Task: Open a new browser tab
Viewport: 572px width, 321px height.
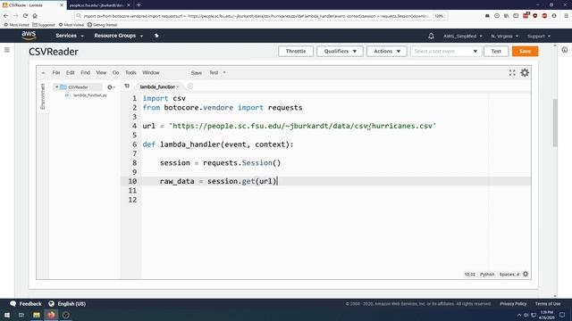Action: (x=139, y=4)
